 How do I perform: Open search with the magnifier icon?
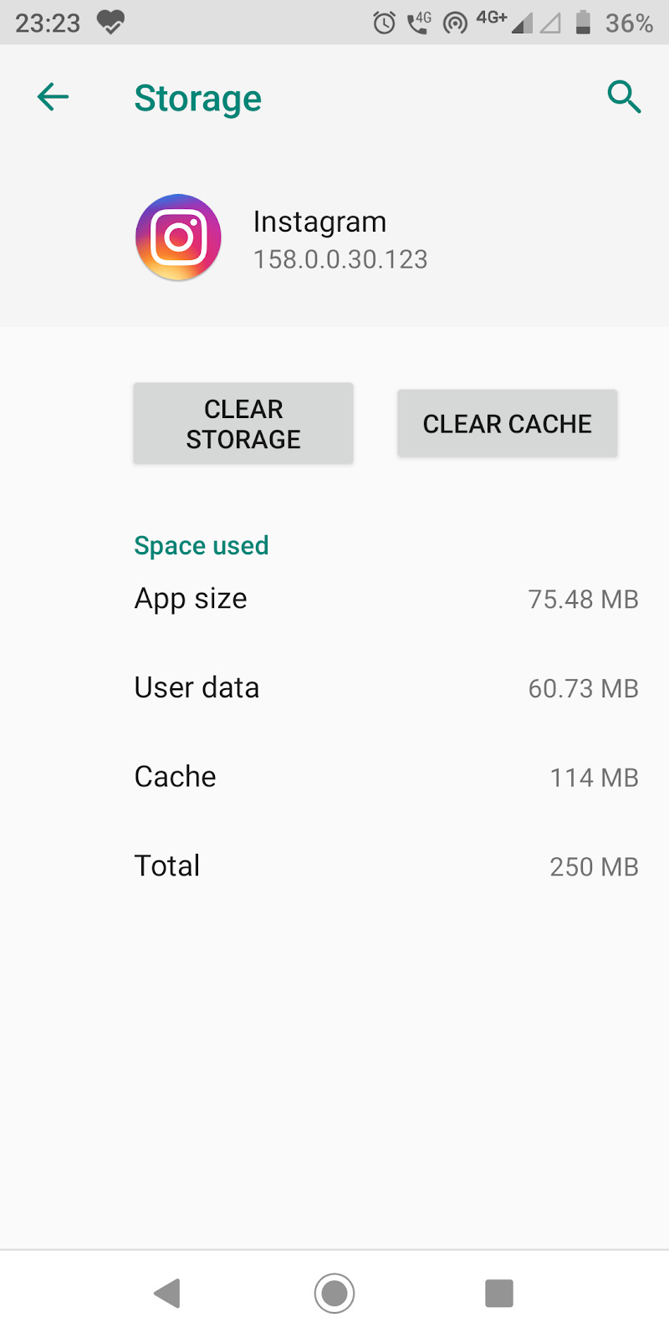[624, 97]
